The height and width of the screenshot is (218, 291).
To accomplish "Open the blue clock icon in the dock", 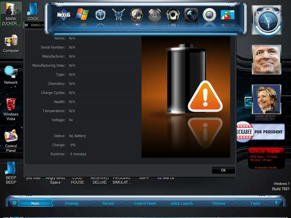I will click(100, 15).
